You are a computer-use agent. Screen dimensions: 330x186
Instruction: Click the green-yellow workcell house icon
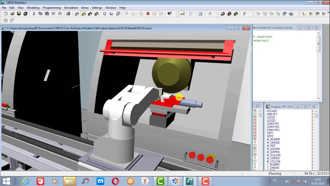pos(236,14)
